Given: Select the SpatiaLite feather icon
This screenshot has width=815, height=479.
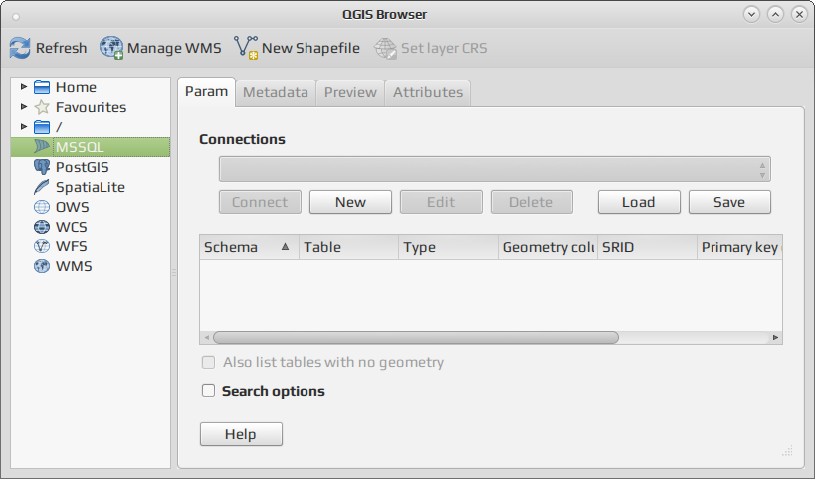Looking at the screenshot, I should point(42,187).
